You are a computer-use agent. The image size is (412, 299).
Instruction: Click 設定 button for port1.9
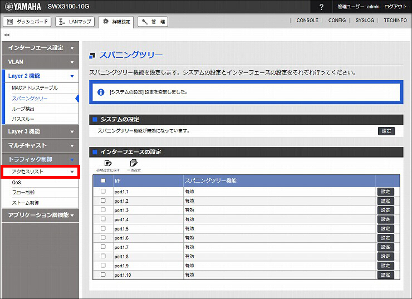[386, 266]
